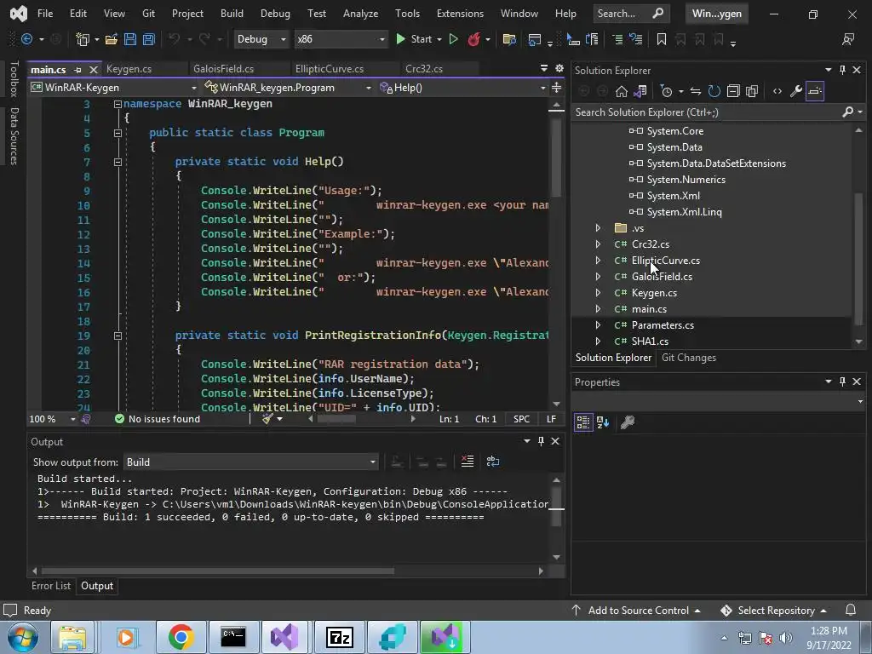
Task: Open the Help() member dropdown
Action: 462,88
